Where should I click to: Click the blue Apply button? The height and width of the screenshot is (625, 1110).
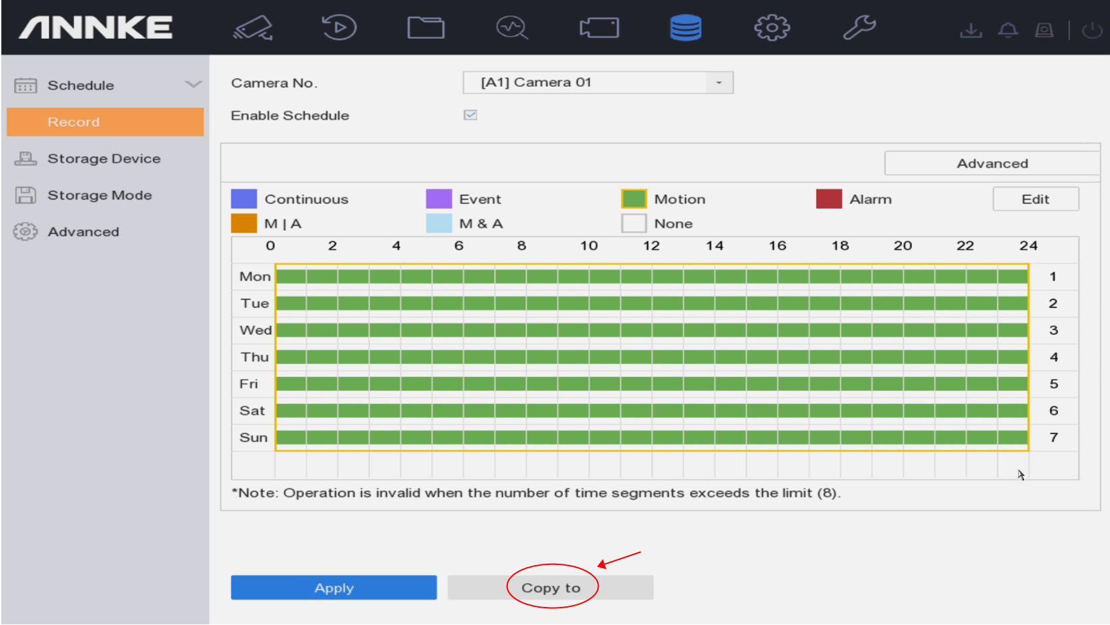[x=333, y=588]
